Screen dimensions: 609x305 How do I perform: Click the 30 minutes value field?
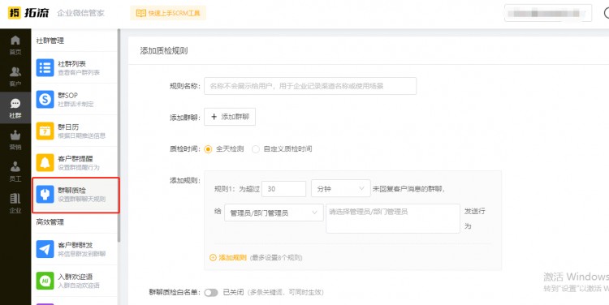coord(284,189)
